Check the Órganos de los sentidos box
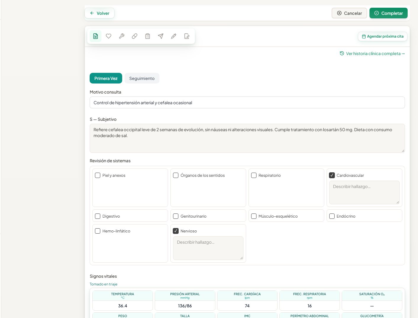The image size is (418, 318). pos(176,175)
